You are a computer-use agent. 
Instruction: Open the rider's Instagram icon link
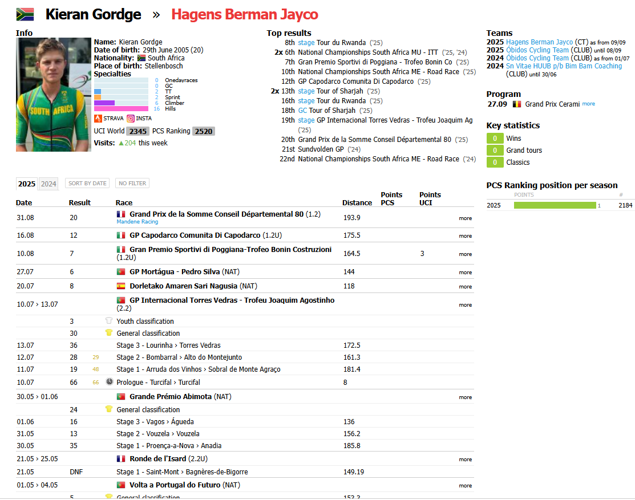point(131,119)
